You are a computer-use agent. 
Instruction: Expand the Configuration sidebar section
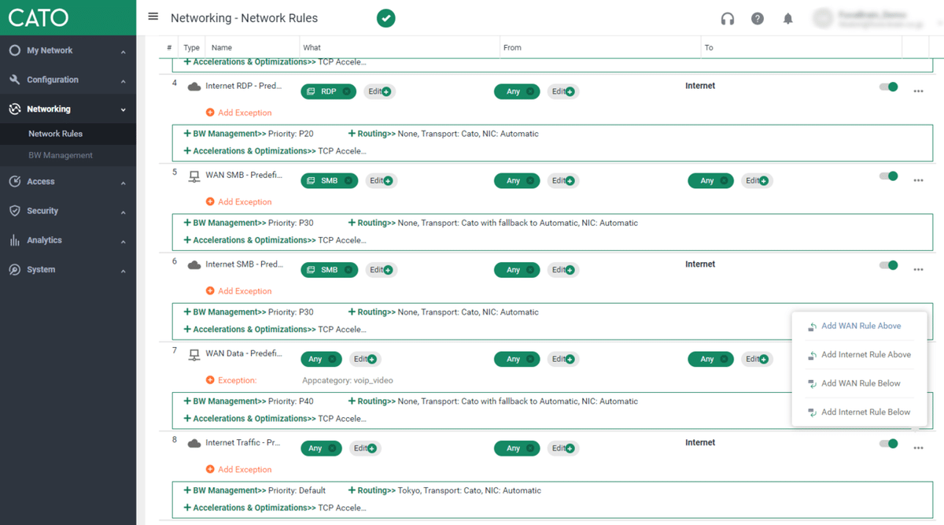pos(68,79)
